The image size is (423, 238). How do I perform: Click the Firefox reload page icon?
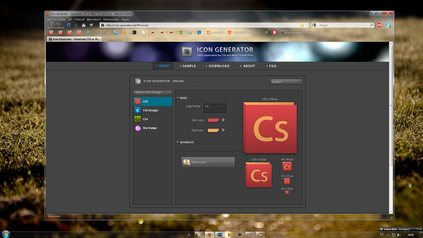69,25
